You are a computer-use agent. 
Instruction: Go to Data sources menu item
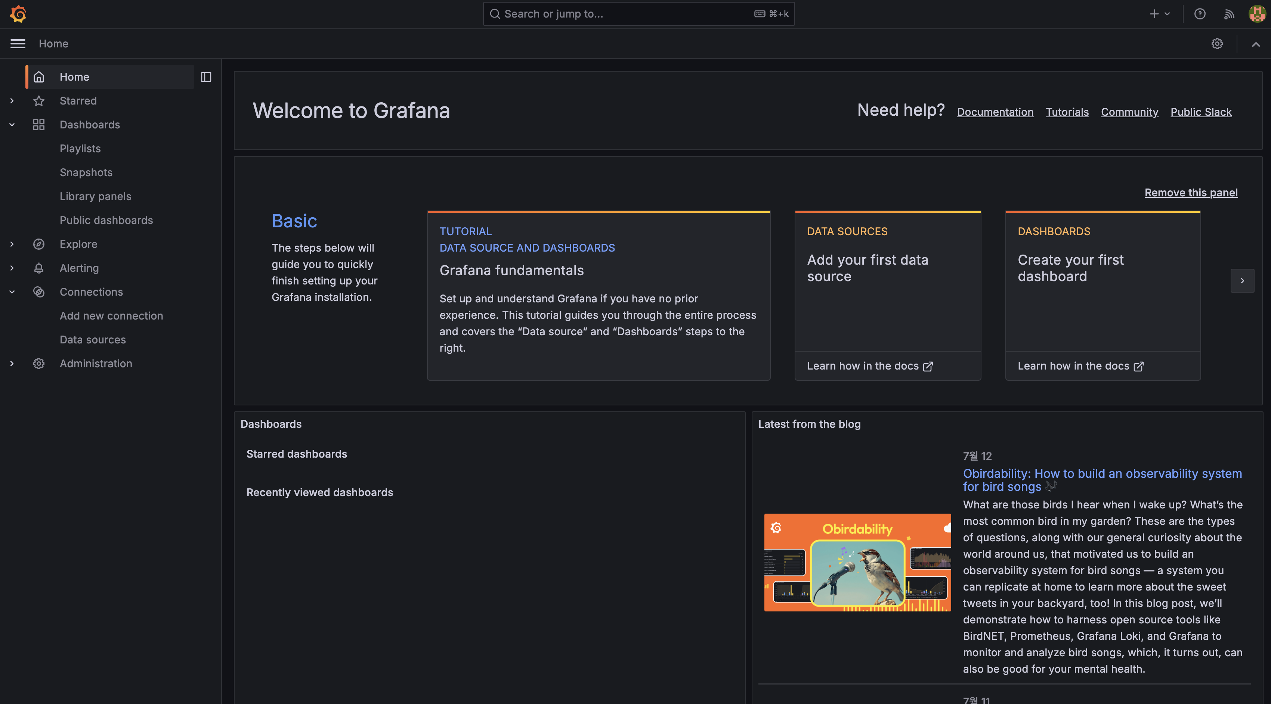coord(93,340)
